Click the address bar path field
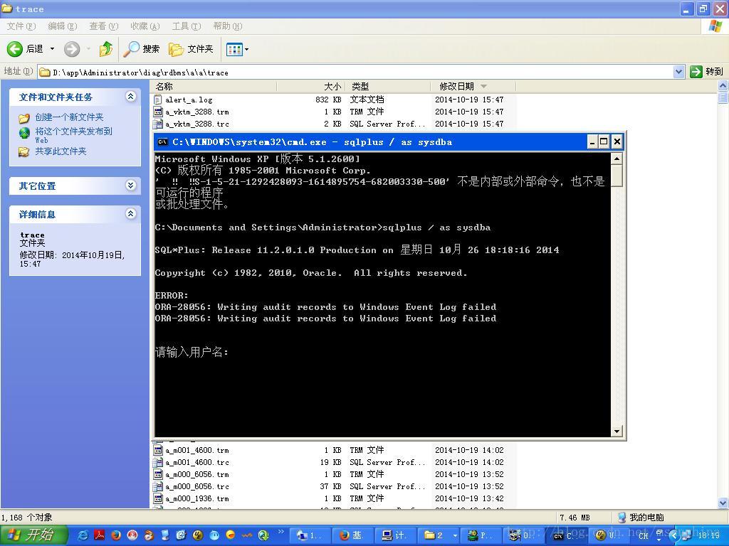This screenshot has width=729, height=546. point(356,72)
